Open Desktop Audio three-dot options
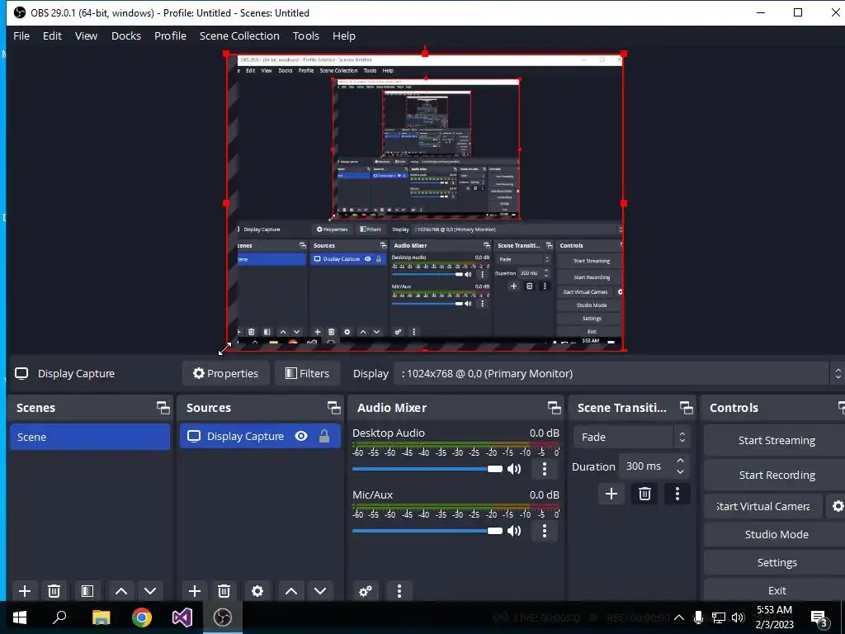 tap(545, 469)
